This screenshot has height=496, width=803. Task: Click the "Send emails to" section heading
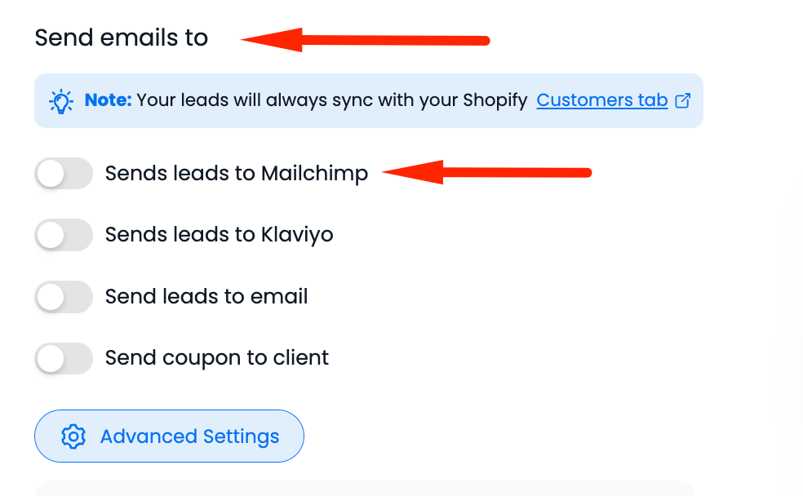pyautogui.click(x=122, y=38)
